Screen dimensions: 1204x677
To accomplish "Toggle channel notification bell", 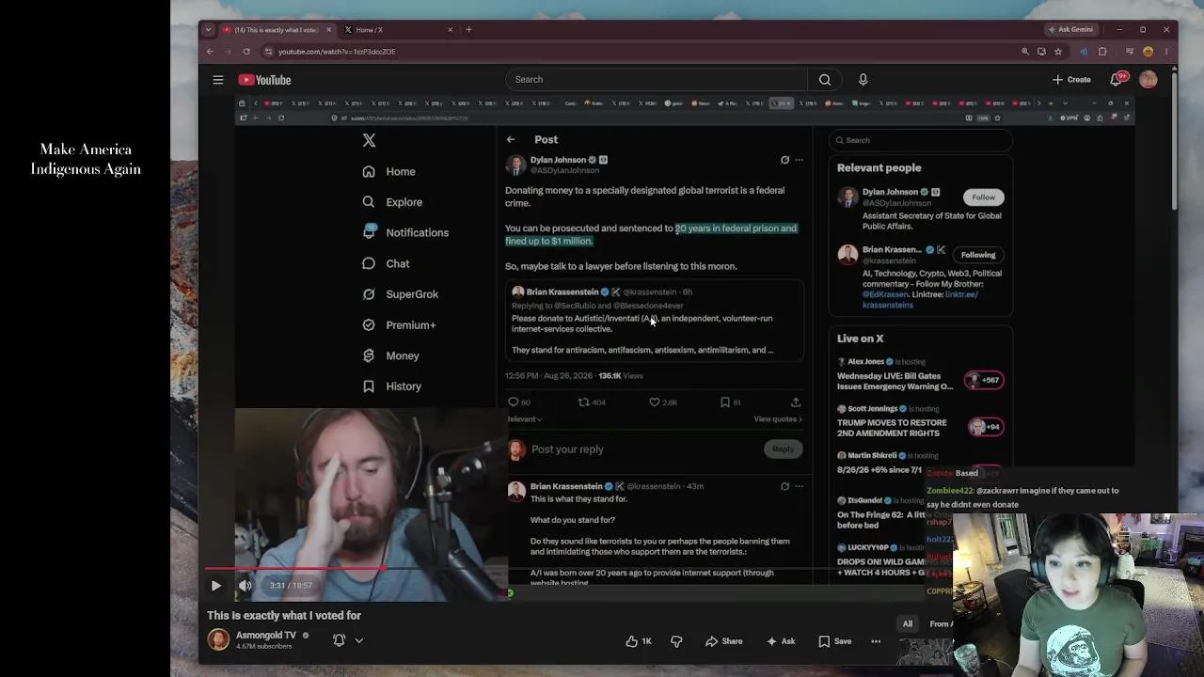I will pos(340,640).
